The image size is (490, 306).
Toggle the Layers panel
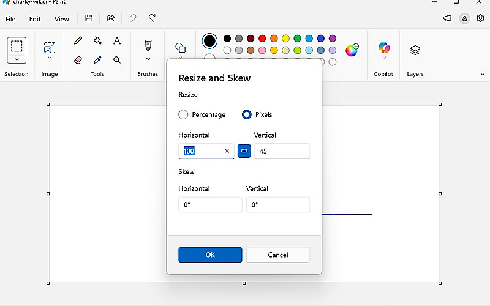coord(415,50)
